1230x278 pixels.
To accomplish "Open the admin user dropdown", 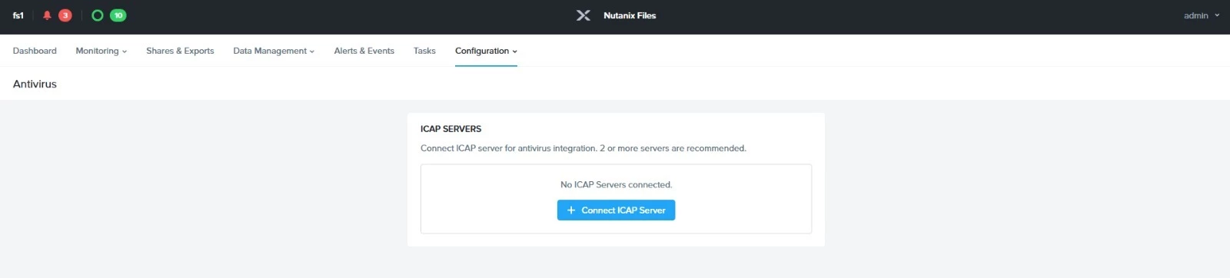I will pos(1202,15).
